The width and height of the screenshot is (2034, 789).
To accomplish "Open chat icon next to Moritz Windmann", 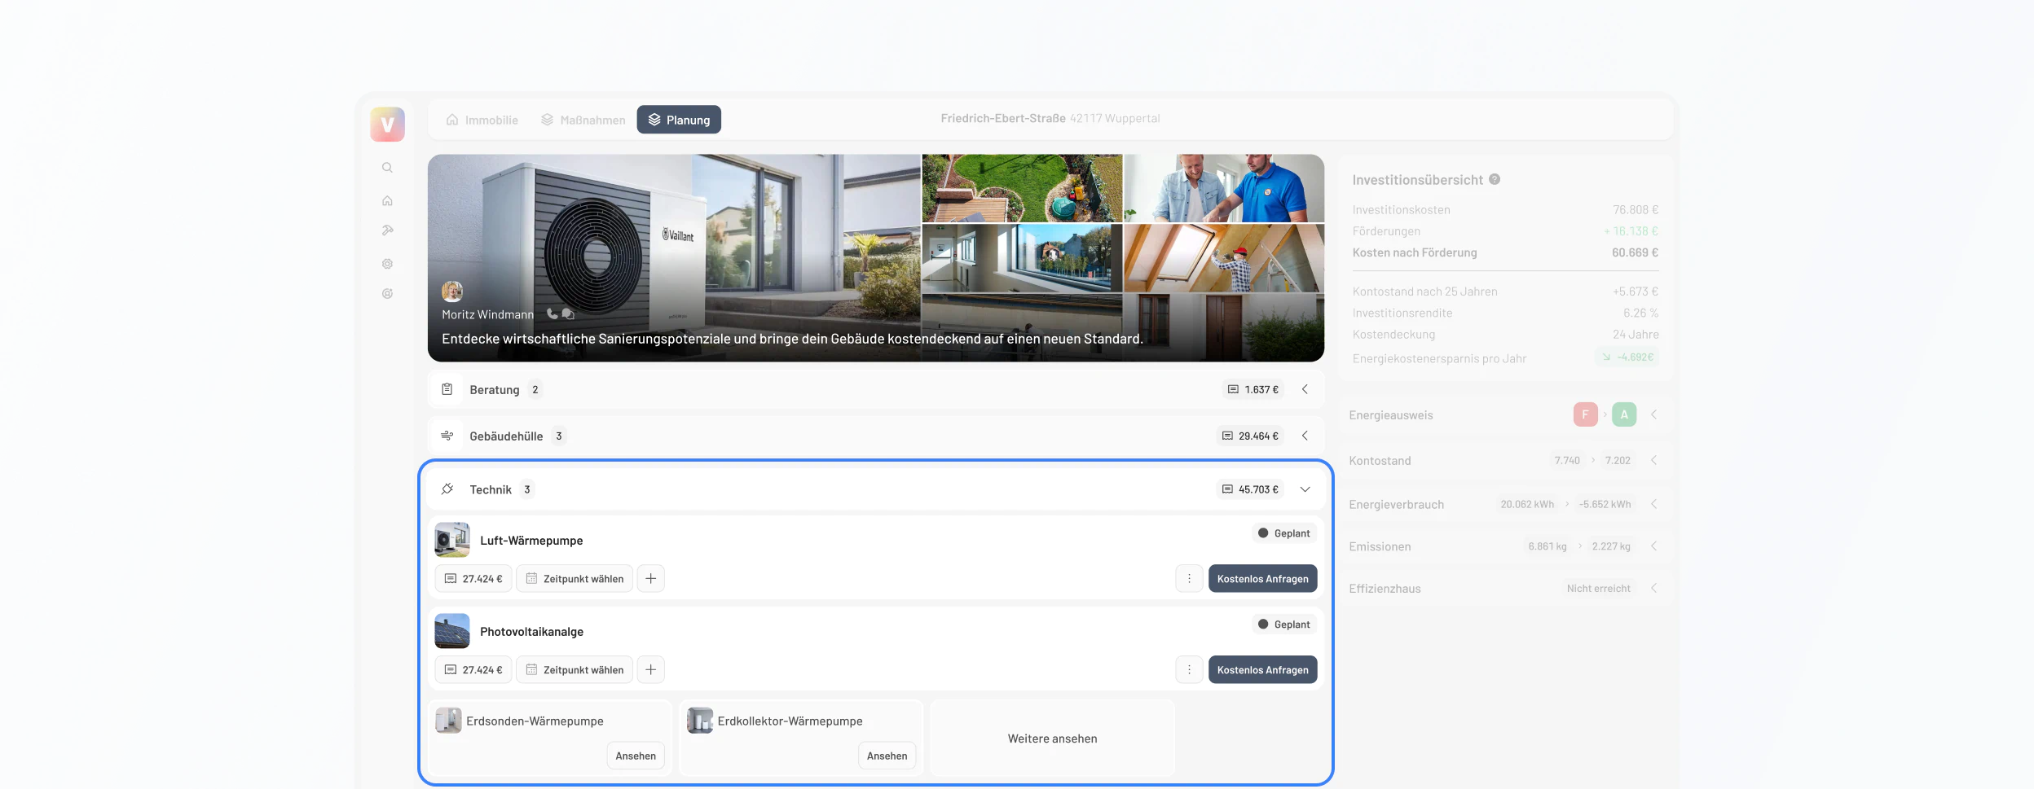I will coord(568,313).
